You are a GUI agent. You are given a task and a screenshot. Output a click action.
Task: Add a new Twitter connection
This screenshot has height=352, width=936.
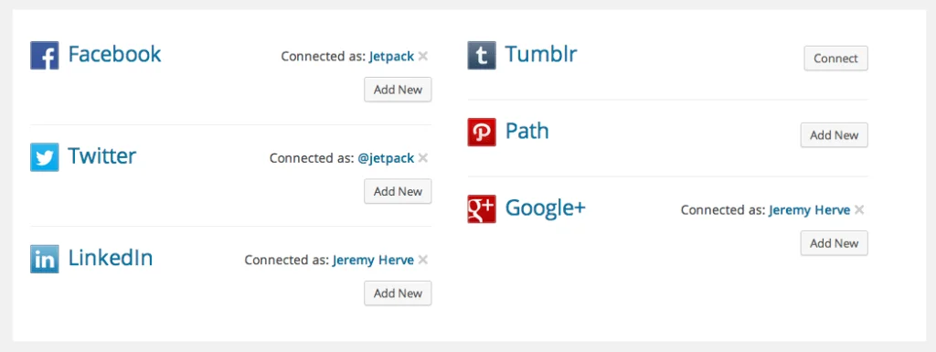(x=398, y=191)
